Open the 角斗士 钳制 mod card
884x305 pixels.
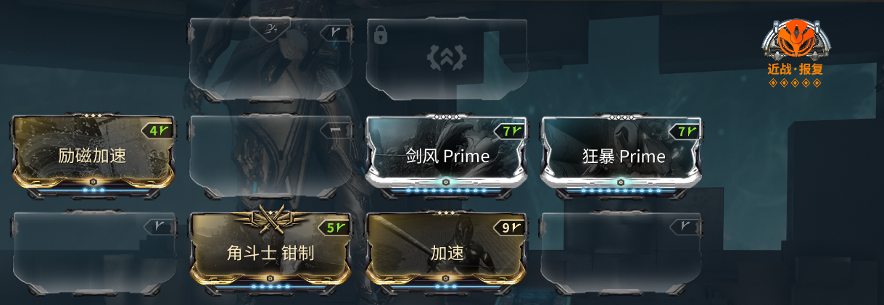tap(270, 251)
